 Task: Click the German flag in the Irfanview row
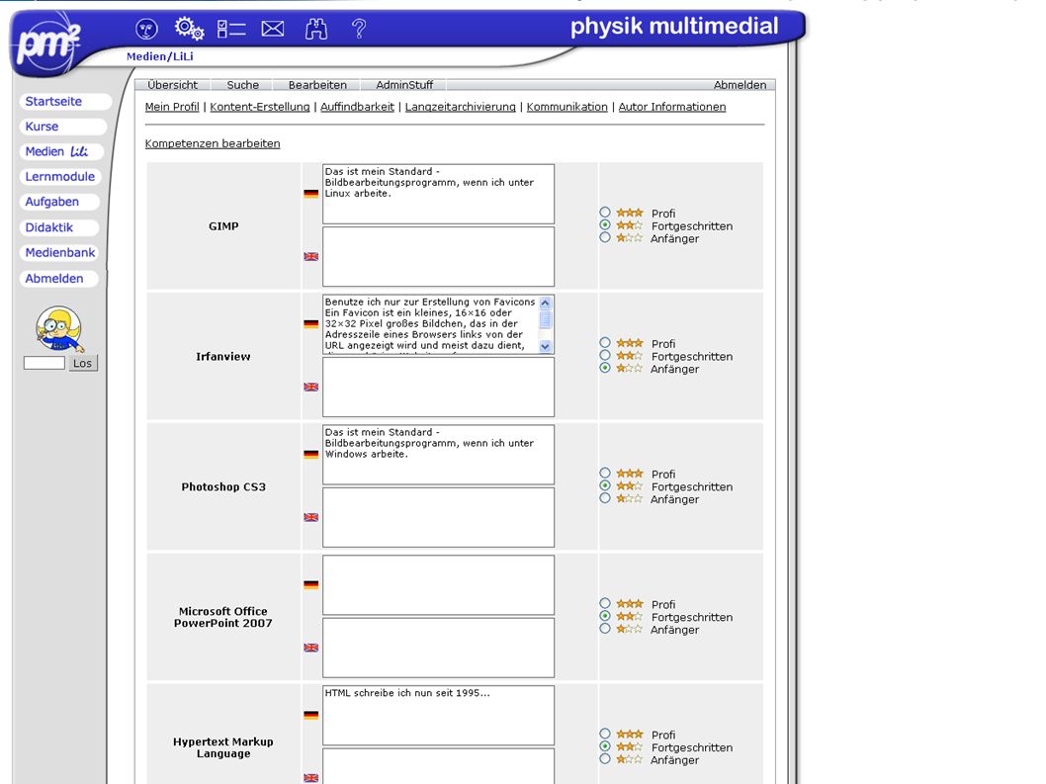tap(310, 323)
